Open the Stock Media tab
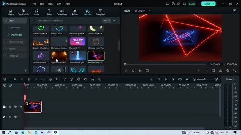 coord(23,12)
